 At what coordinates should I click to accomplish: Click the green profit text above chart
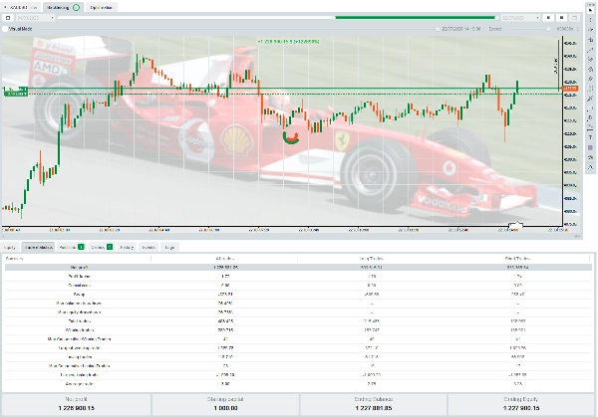[x=288, y=41]
